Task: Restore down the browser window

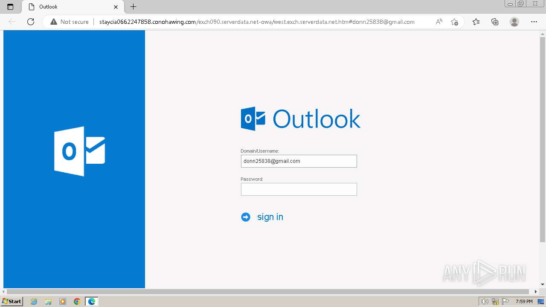Action: click(521, 4)
